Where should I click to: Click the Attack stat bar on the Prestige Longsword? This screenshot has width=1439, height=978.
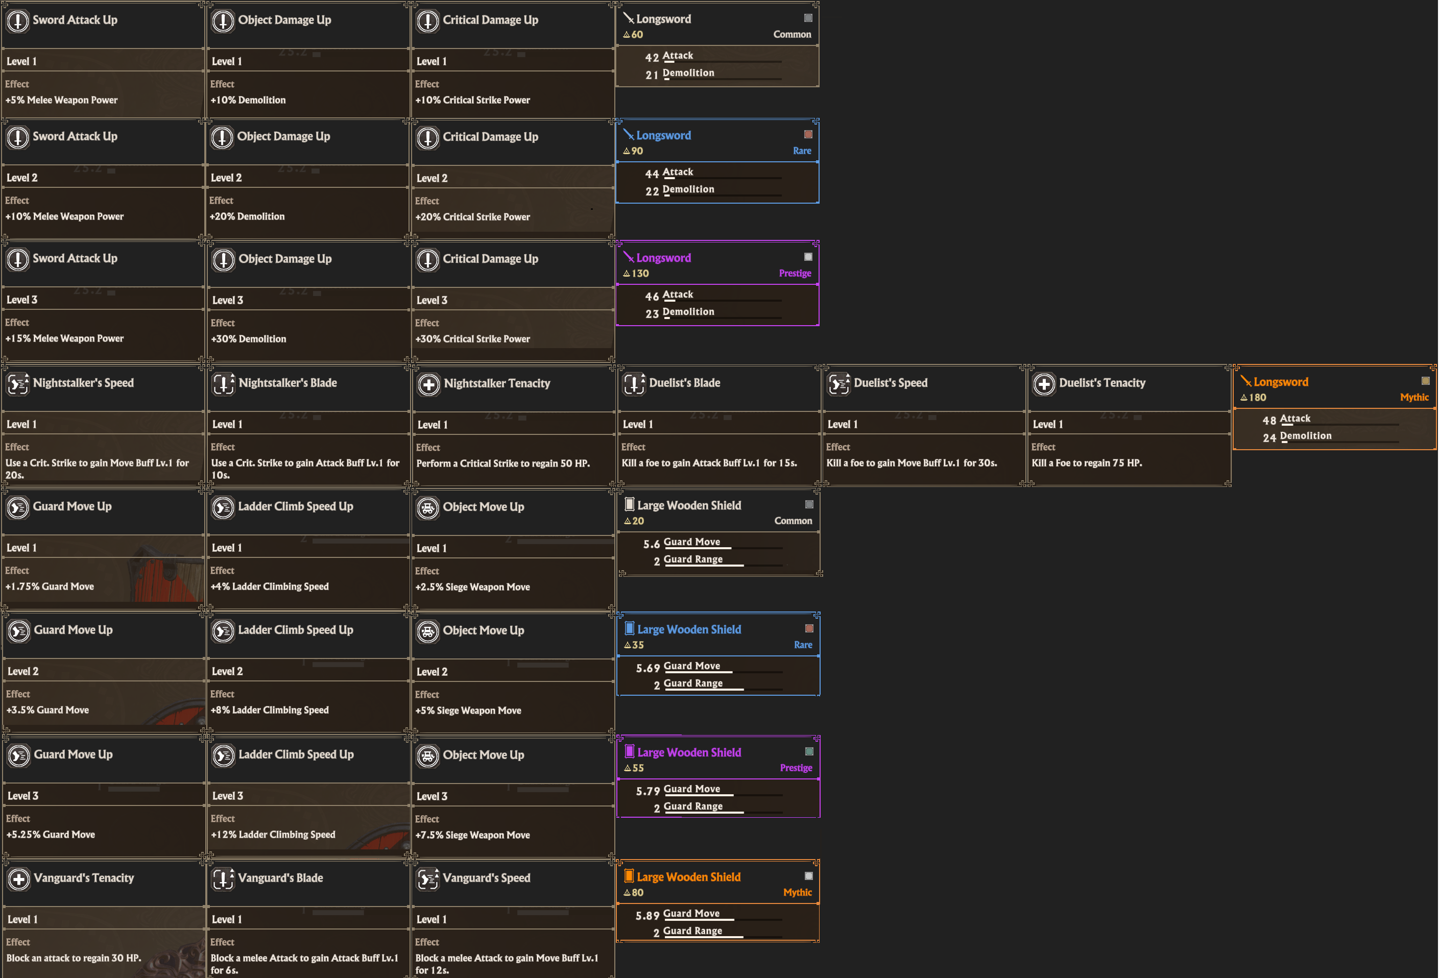722,300
